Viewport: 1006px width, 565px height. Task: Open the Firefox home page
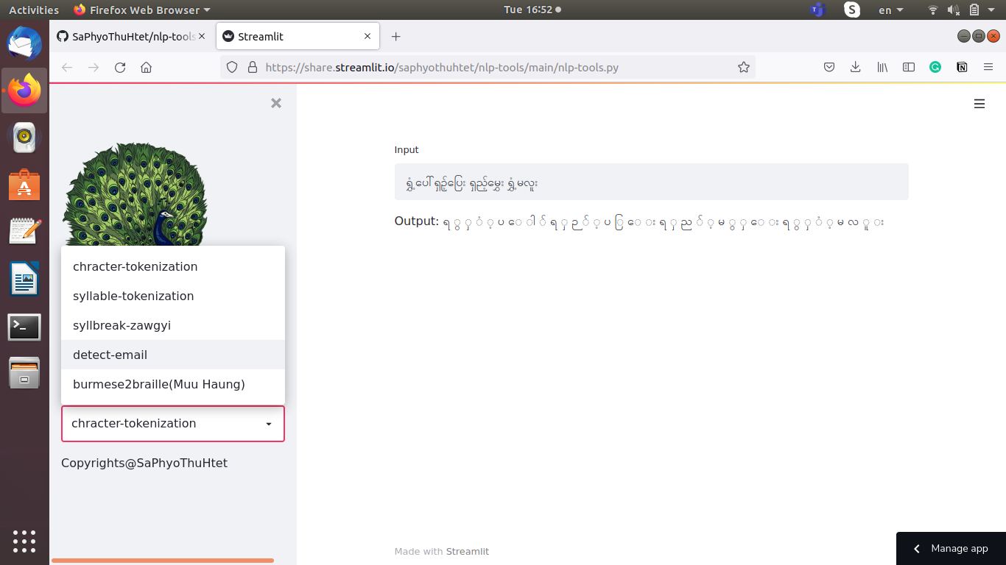click(x=146, y=68)
